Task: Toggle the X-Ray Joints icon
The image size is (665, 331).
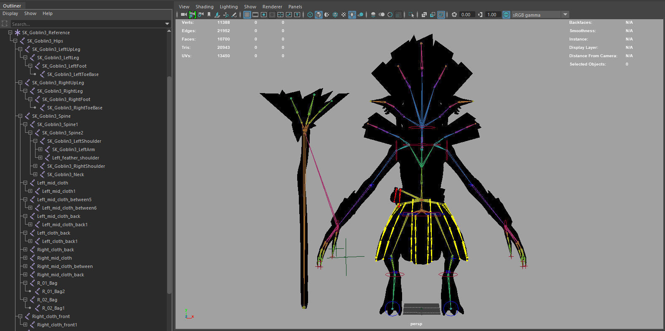Action: click(x=441, y=15)
